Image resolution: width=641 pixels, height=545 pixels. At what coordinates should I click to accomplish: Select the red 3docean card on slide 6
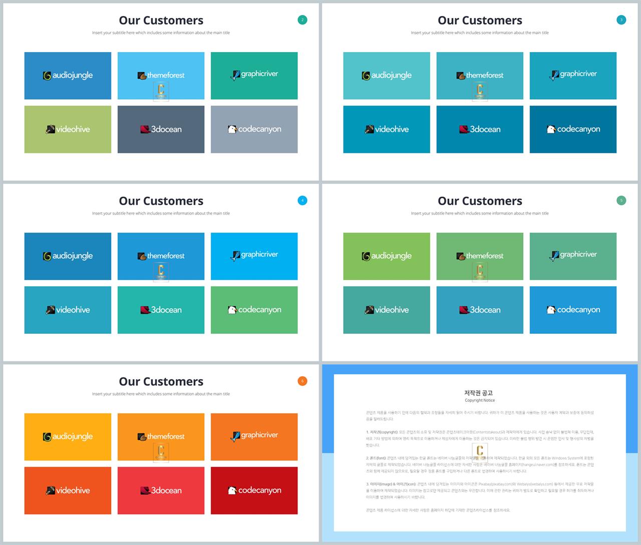pyautogui.click(x=161, y=490)
